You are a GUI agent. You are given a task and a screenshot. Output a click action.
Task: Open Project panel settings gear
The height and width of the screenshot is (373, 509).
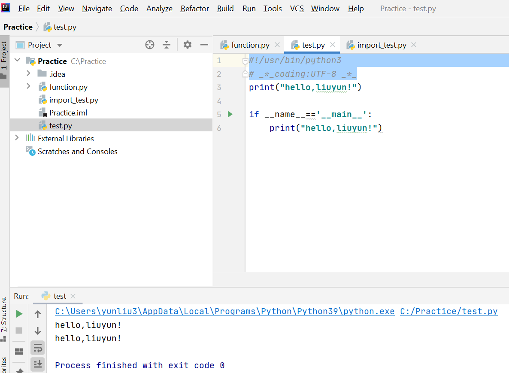[187, 45]
